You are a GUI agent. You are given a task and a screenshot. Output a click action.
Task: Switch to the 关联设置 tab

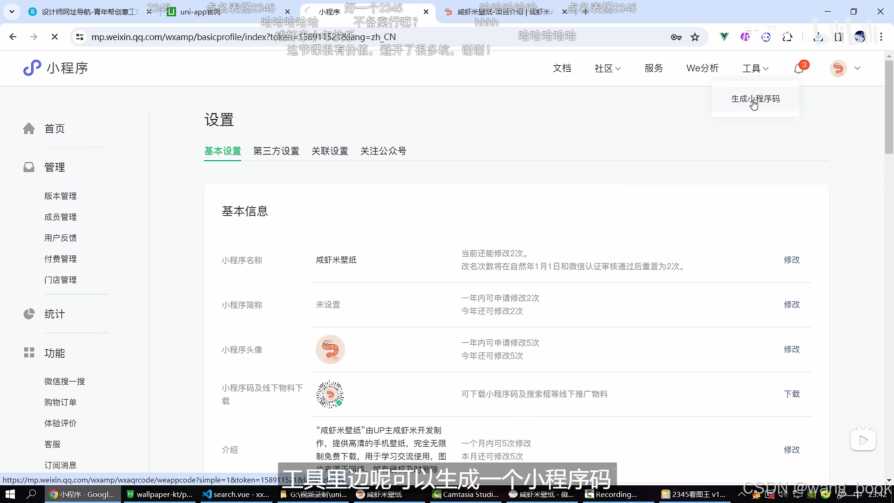coord(330,151)
